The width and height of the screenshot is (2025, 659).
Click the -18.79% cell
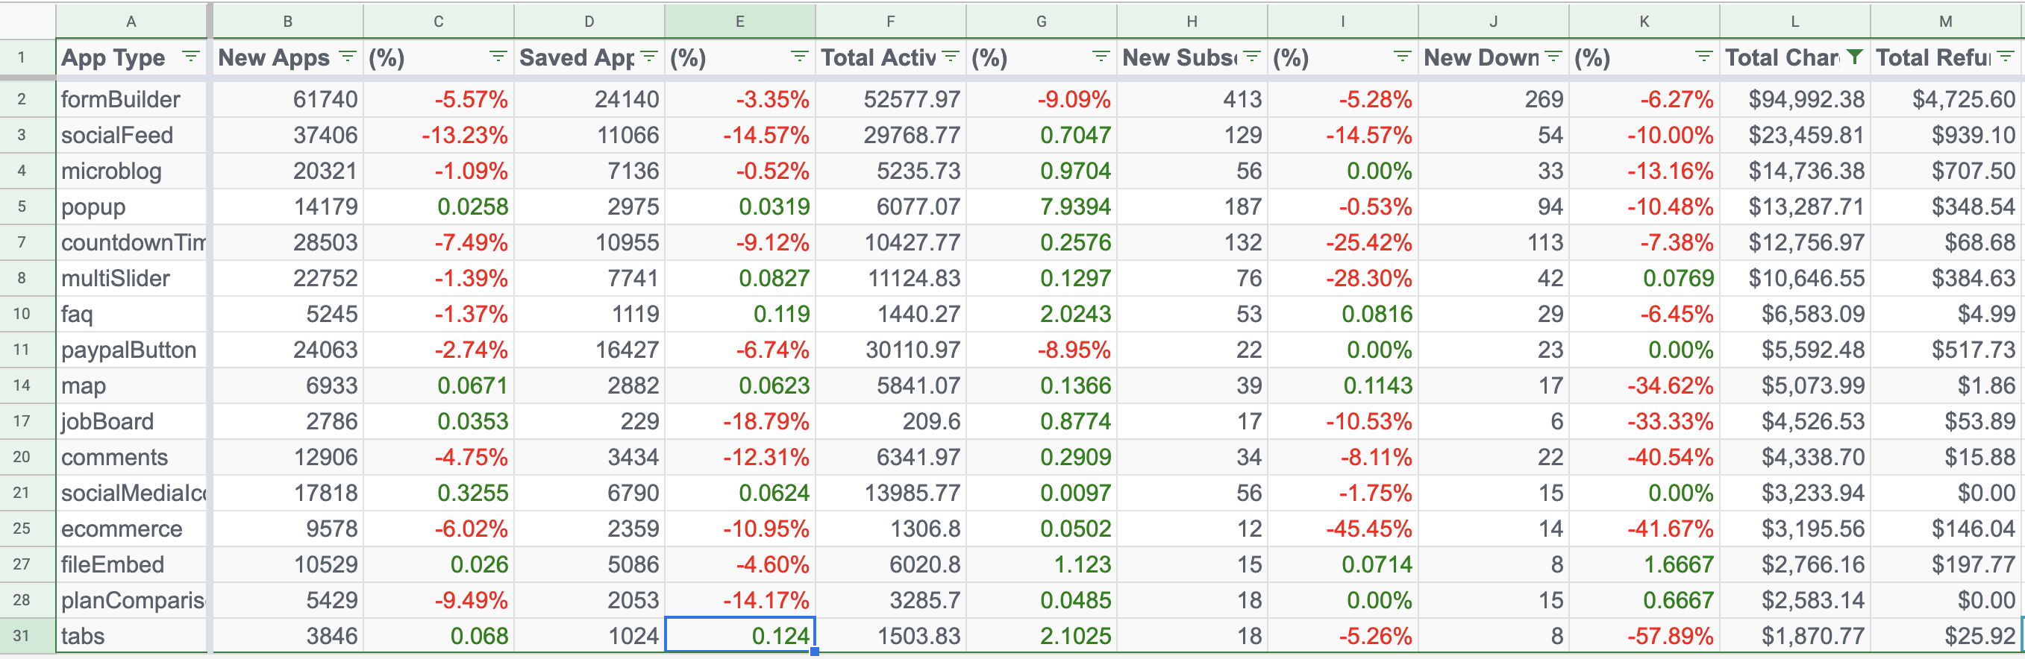739,421
